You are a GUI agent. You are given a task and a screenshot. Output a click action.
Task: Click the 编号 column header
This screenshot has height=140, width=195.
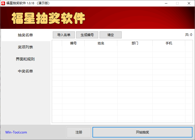pyautogui.click(x=73, y=43)
